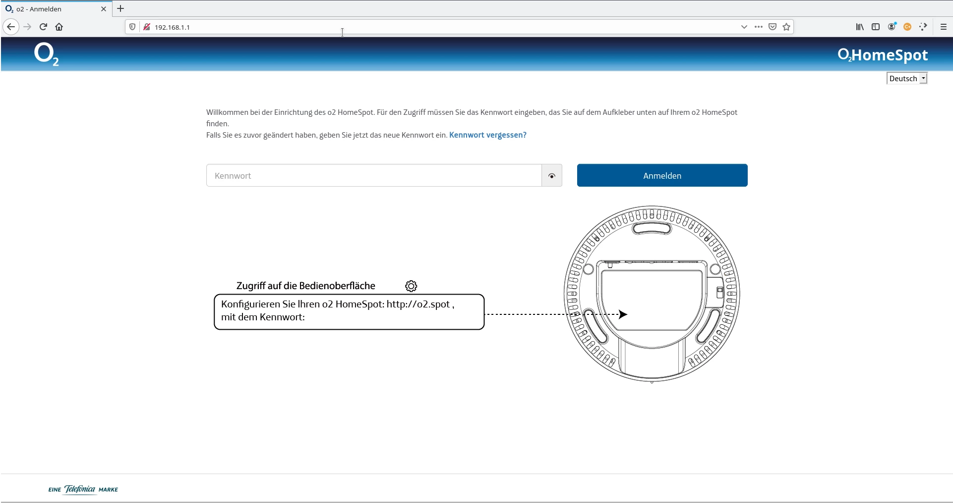This screenshot has height=503, width=953.
Task: Save page to Pocket
Action: click(772, 27)
